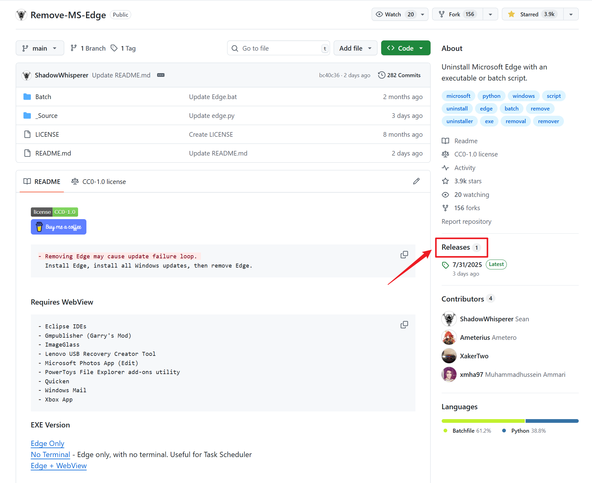
Task: Click the Fork button
Action: 457,14
